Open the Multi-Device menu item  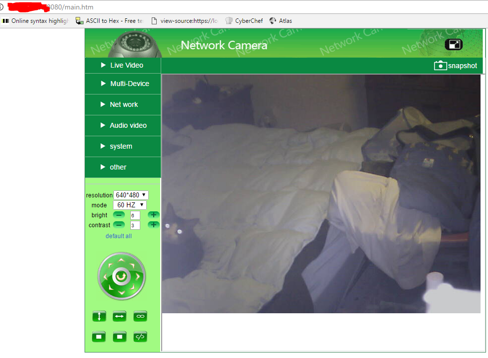129,84
